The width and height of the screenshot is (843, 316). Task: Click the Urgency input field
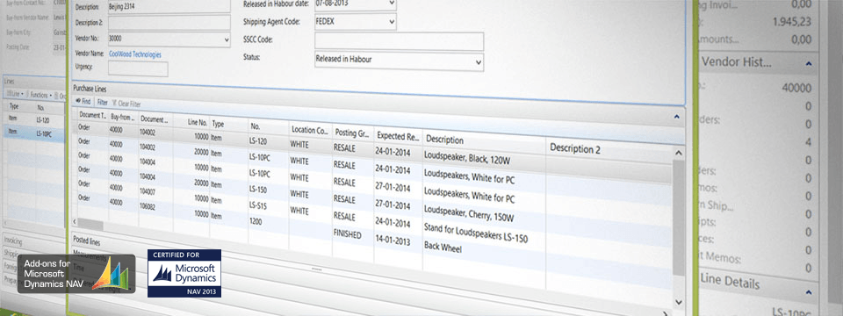(138, 68)
